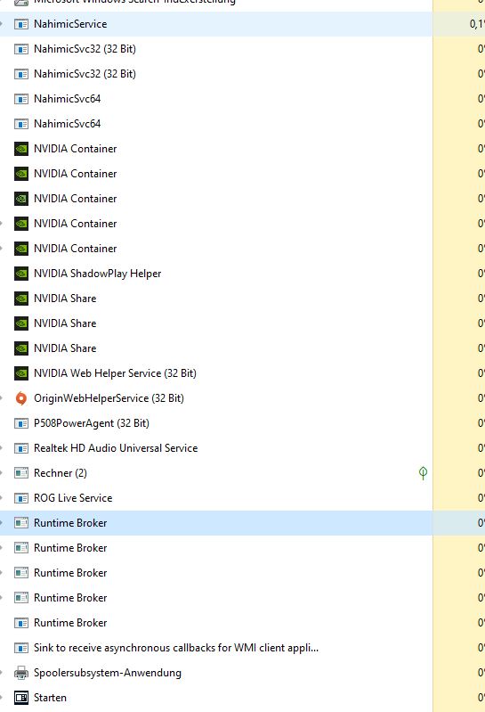Viewport: 485px width, 712px height.
Task: Click the icon of the upper NahimicSvc32 (32 Bit) row
Action: click(x=20, y=49)
